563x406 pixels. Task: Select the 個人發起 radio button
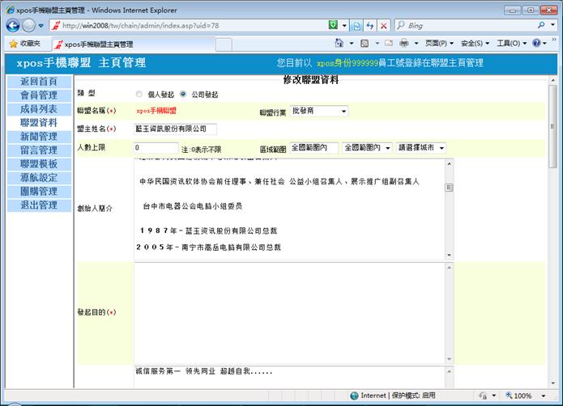pyautogui.click(x=139, y=94)
